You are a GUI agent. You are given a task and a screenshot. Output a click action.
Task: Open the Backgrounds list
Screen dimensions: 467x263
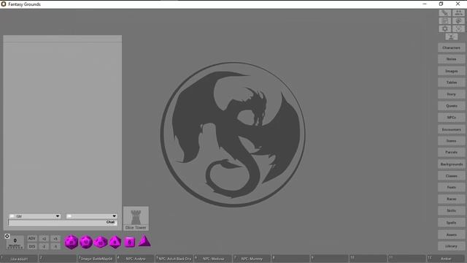coord(451,164)
